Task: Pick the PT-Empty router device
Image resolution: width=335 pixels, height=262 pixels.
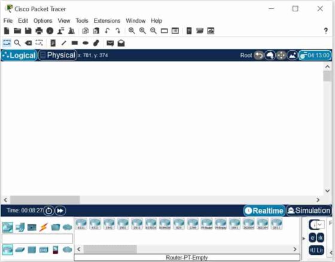Action: point(221,224)
